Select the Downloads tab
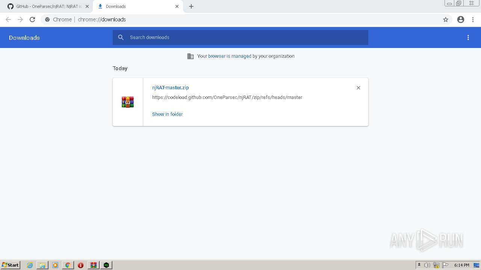Image resolution: width=481 pixels, height=270 pixels. point(138,6)
